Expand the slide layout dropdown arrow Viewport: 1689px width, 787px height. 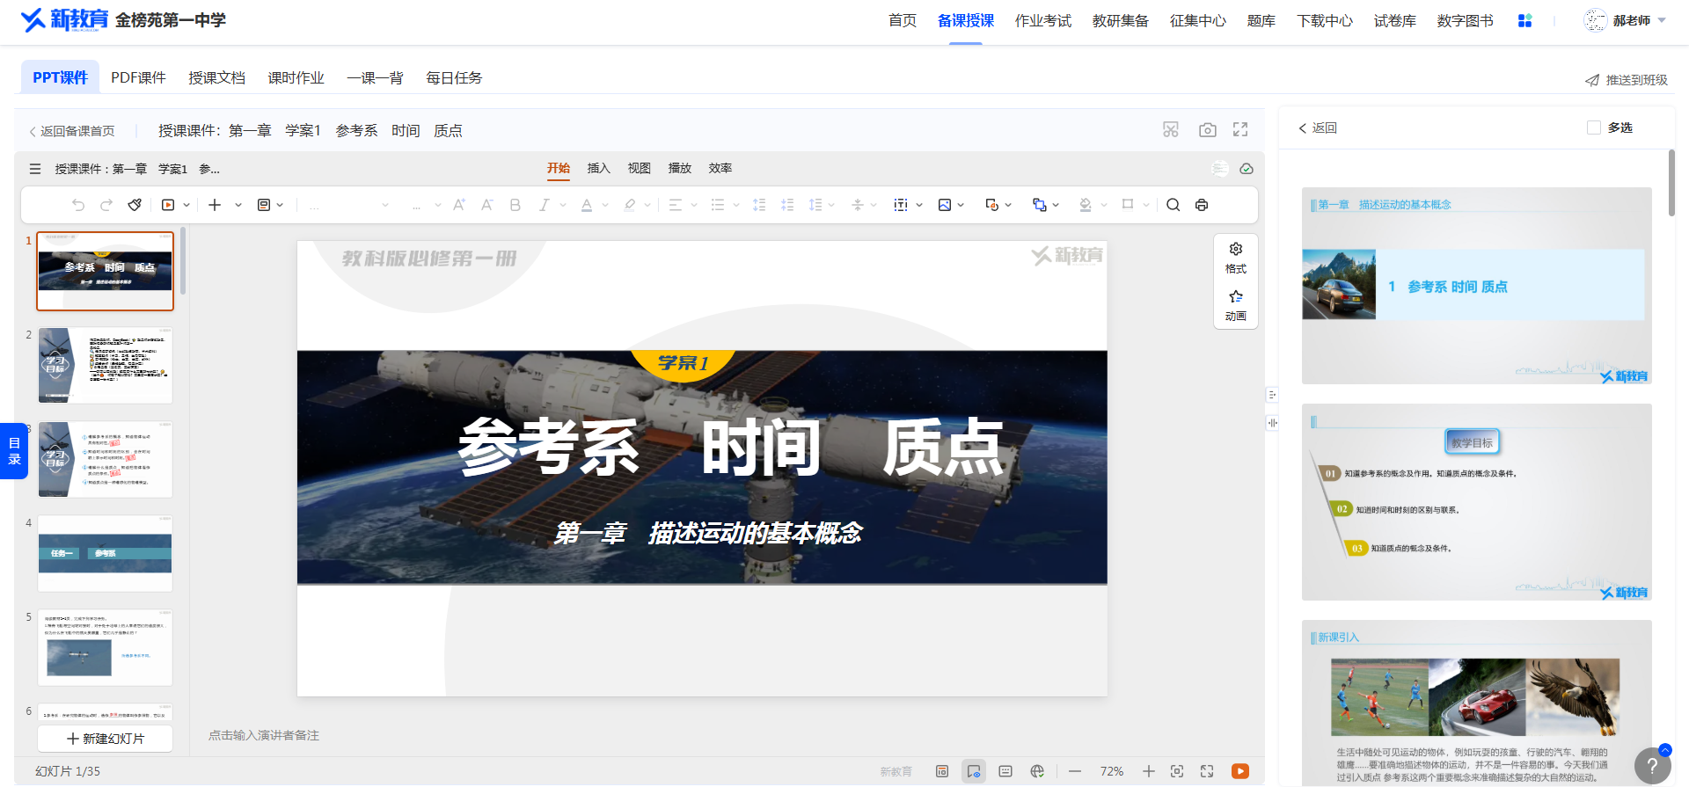280,205
